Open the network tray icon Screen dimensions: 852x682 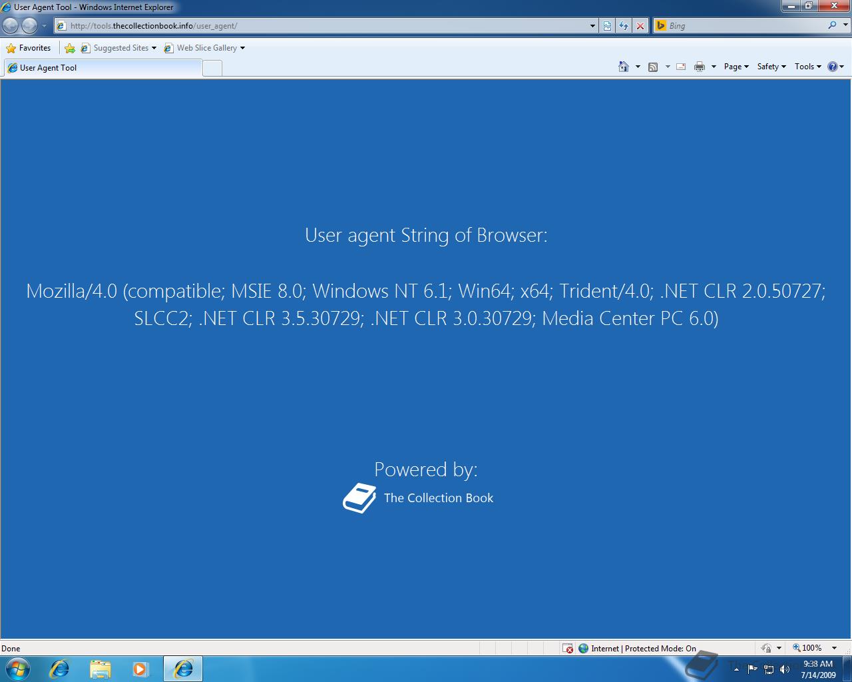tap(769, 669)
